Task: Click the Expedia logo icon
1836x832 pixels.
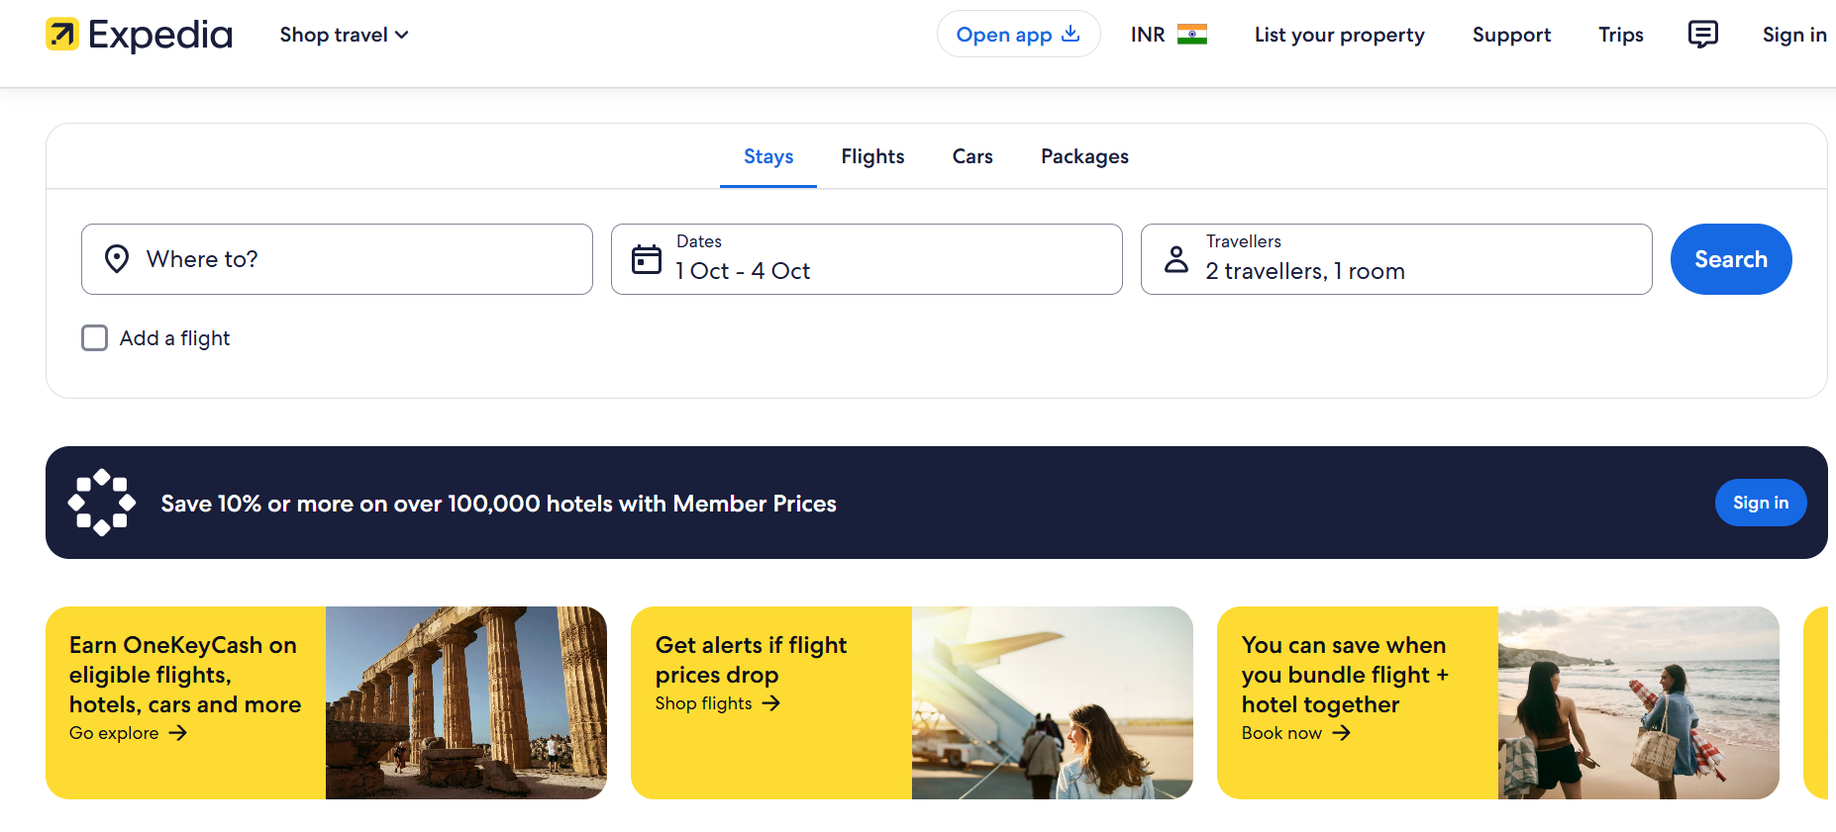Action: [x=62, y=35]
